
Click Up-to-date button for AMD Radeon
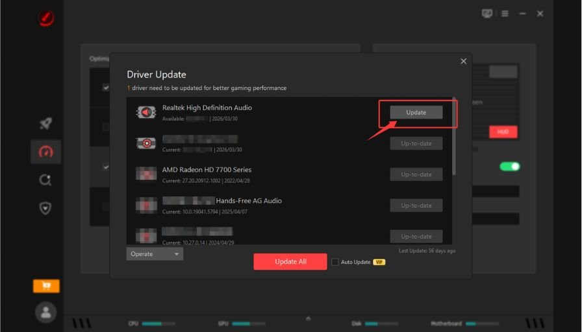(416, 174)
